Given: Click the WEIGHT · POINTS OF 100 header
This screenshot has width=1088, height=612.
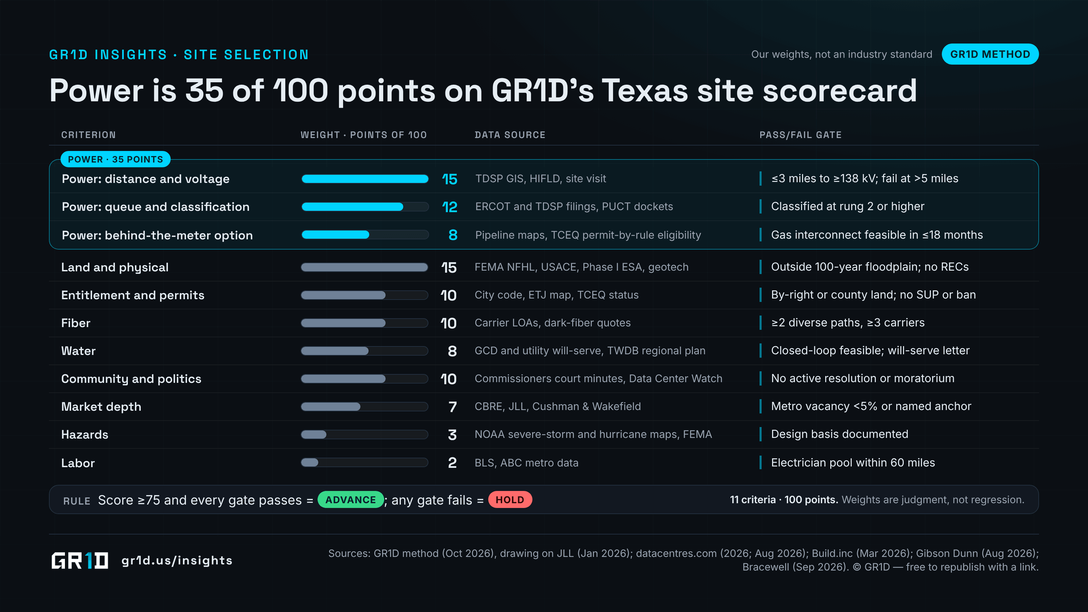Looking at the screenshot, I should pos(364,135).
